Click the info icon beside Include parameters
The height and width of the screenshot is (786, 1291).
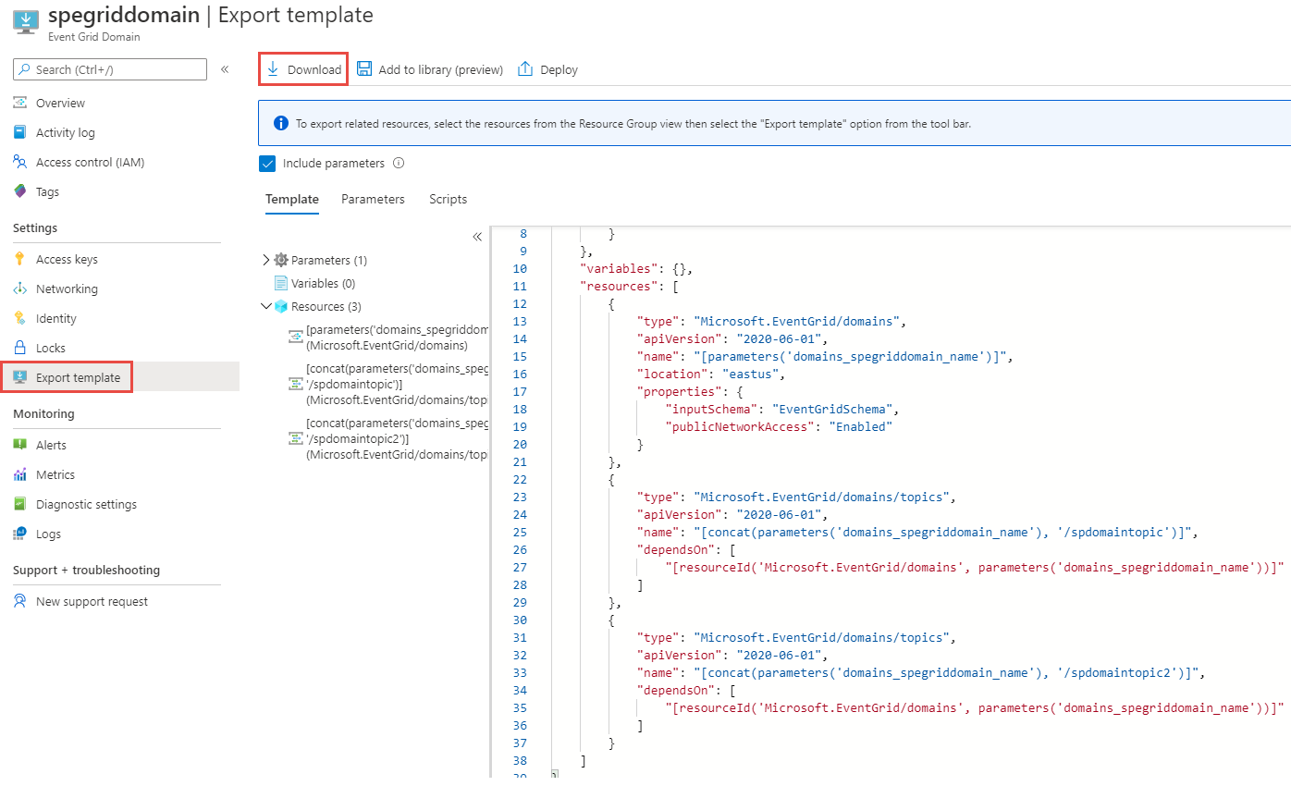399,163
